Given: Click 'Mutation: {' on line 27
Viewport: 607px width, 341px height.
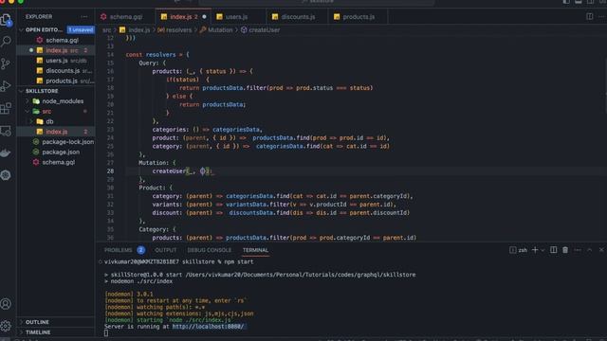Looking at the screenshot, I should (157, 163).
